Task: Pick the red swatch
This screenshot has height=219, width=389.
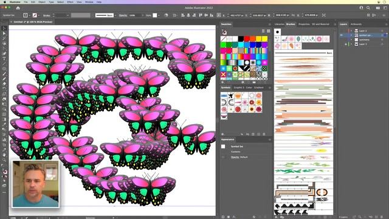Action: coord(247,39)
